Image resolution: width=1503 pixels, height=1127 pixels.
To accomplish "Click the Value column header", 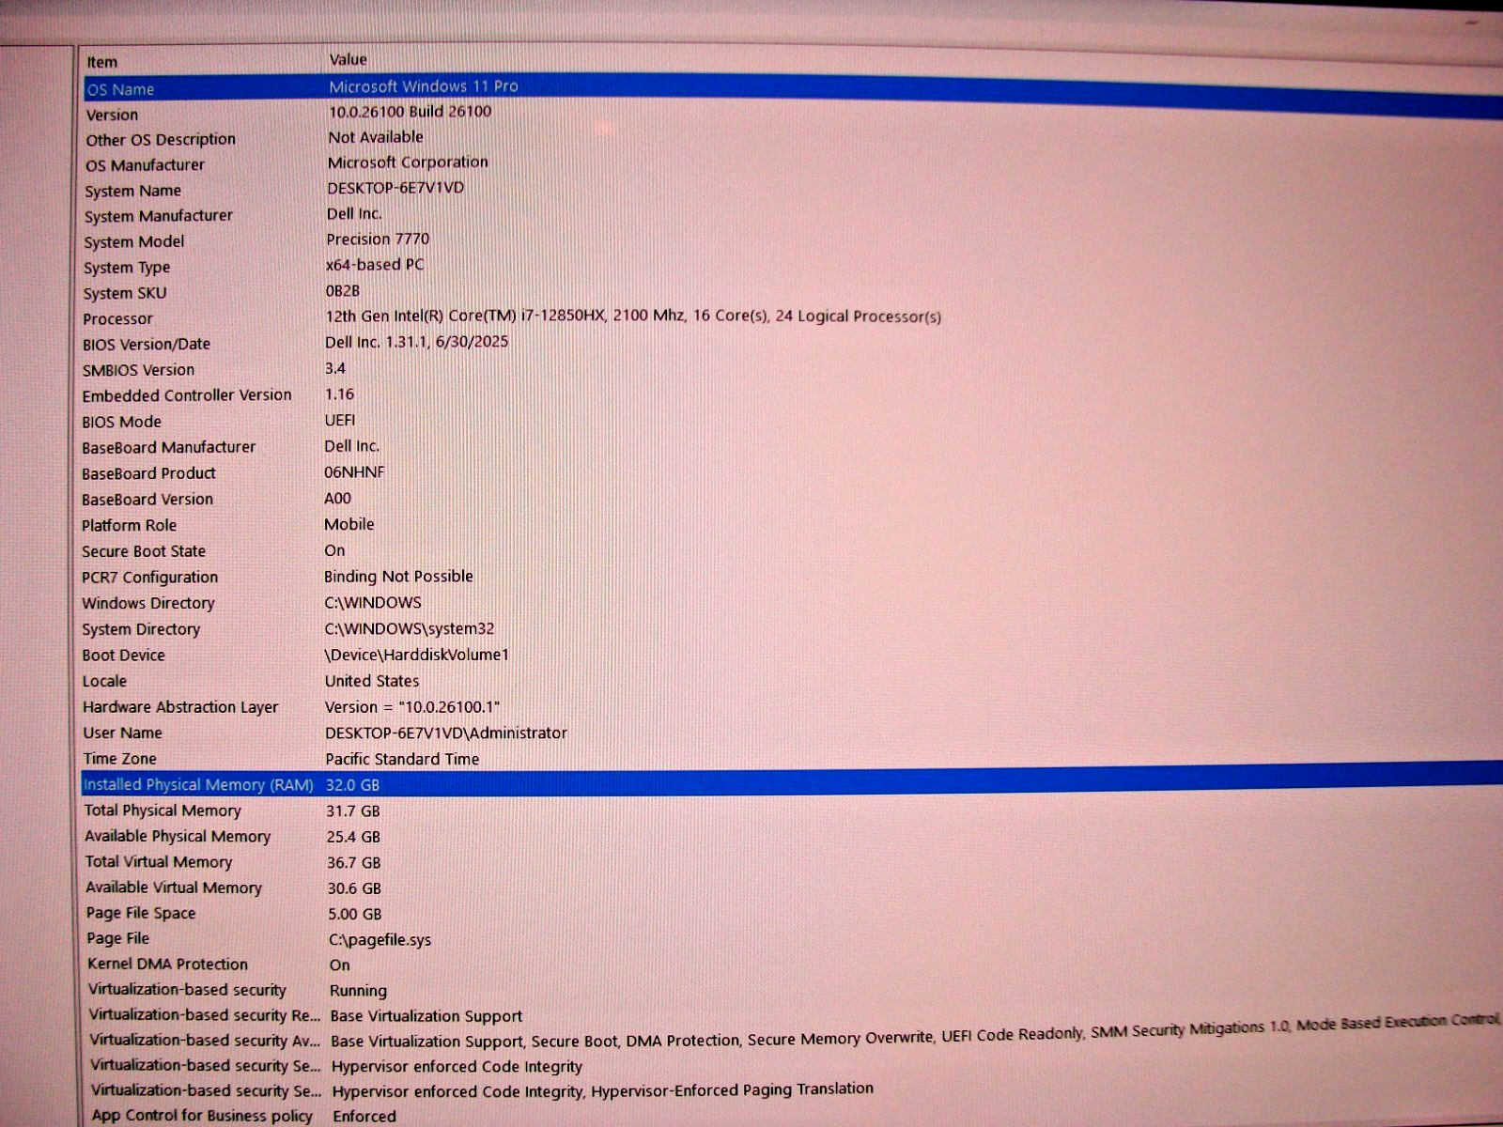I will pos(348,59).
